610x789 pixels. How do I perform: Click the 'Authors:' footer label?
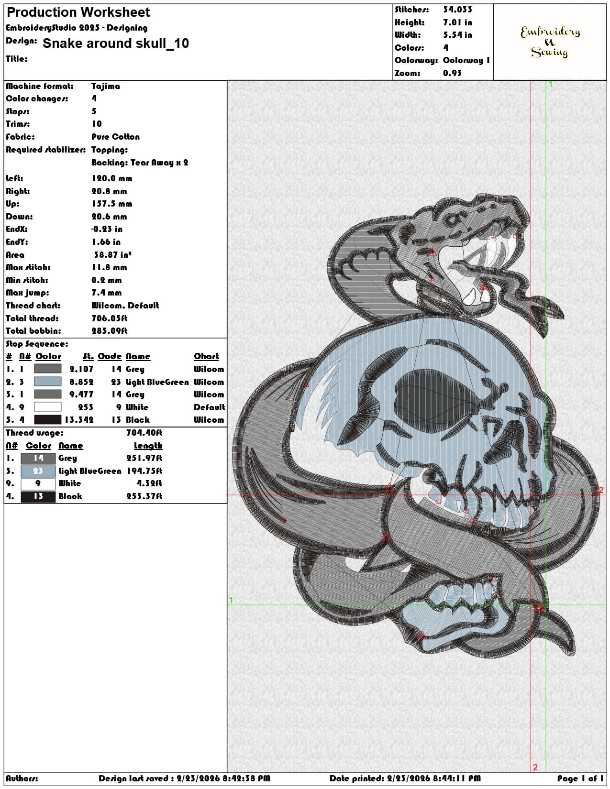22,778
